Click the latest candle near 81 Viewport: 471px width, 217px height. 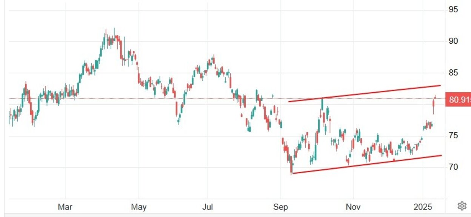(x=435, y=98)
